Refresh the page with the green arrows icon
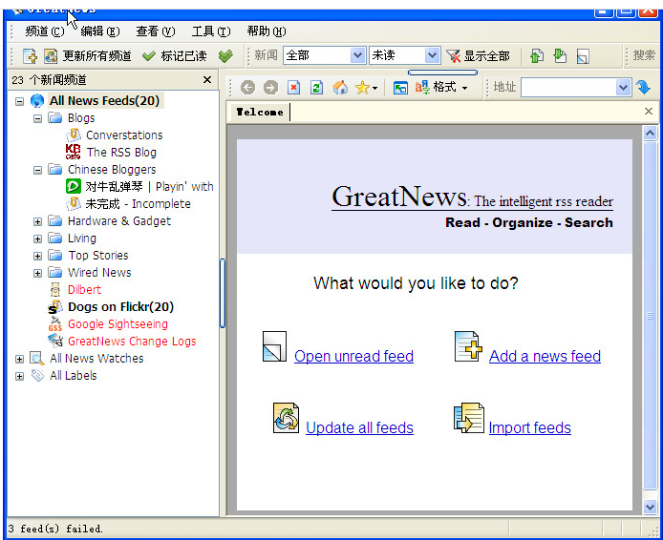663x540 pixels. (x=317, y=88)
